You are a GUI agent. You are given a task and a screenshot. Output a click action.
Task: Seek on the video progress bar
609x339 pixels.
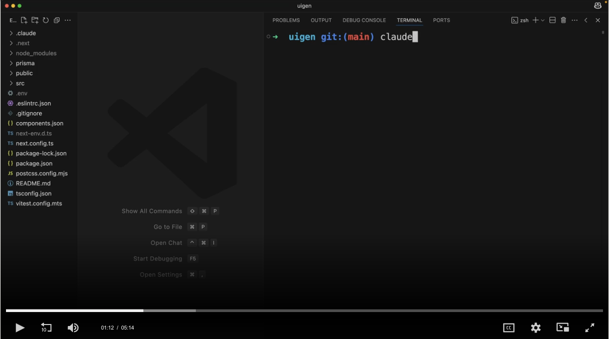point(304,311)
